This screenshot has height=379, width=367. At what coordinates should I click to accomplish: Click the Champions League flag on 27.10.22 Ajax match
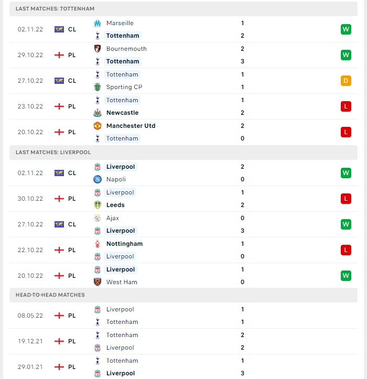tap(59, 224)
